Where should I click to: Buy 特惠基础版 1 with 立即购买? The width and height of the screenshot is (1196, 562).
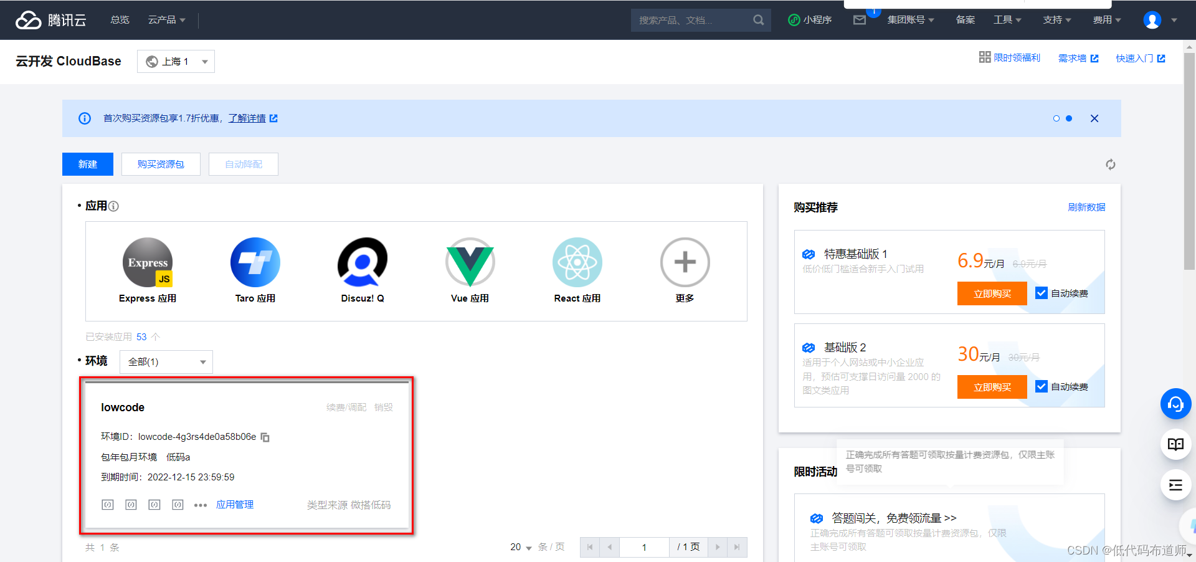coord(992,293)
